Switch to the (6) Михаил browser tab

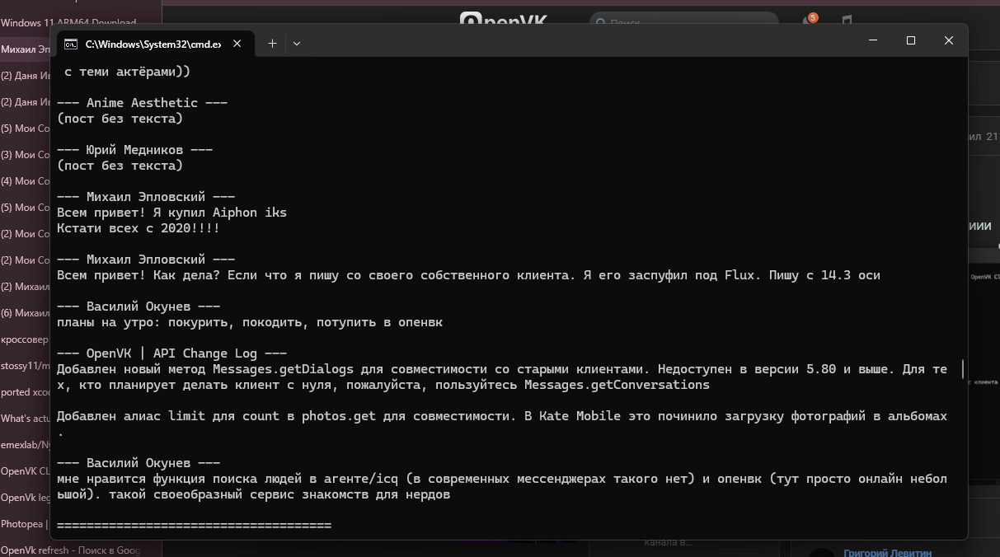click(26, 313)
